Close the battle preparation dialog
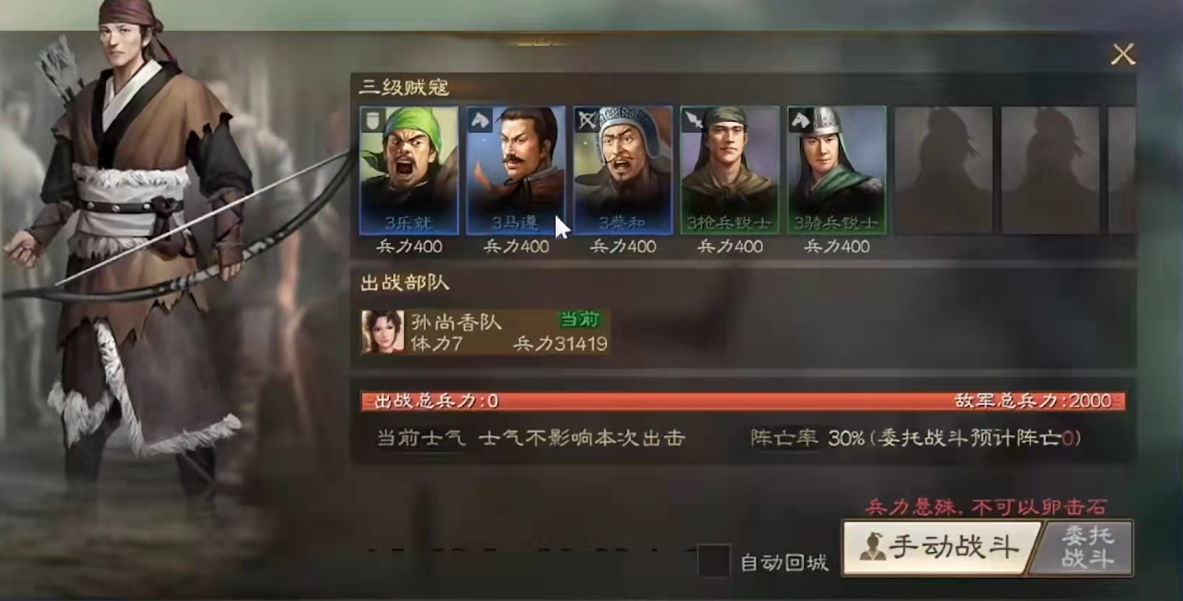1183x601 pixels. click(x=1122, y=54)
